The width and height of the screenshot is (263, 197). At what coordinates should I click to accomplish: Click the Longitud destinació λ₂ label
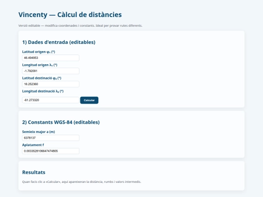coord(43,91)
